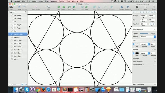Open the black border color swatch

(137, 53)
